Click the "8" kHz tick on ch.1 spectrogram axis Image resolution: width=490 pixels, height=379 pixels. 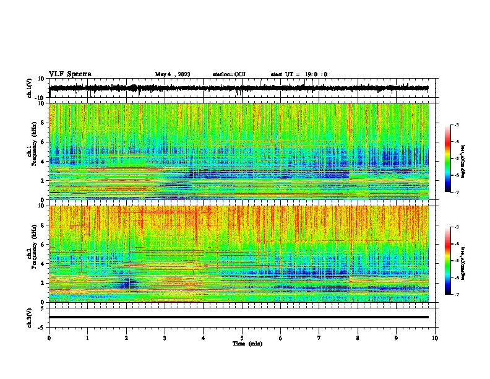tap(43, 123)
